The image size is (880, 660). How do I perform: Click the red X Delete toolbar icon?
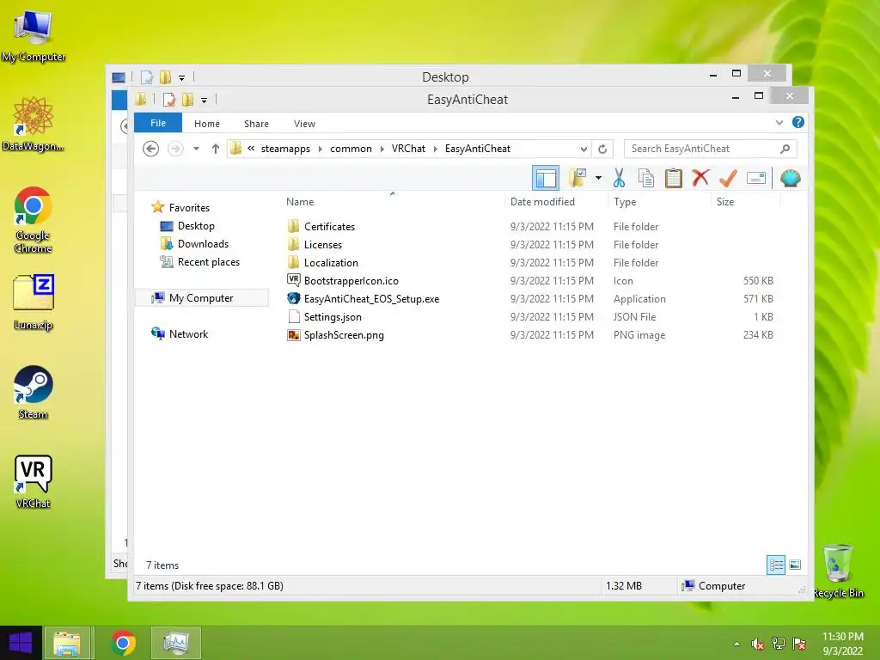pos(700,178)
